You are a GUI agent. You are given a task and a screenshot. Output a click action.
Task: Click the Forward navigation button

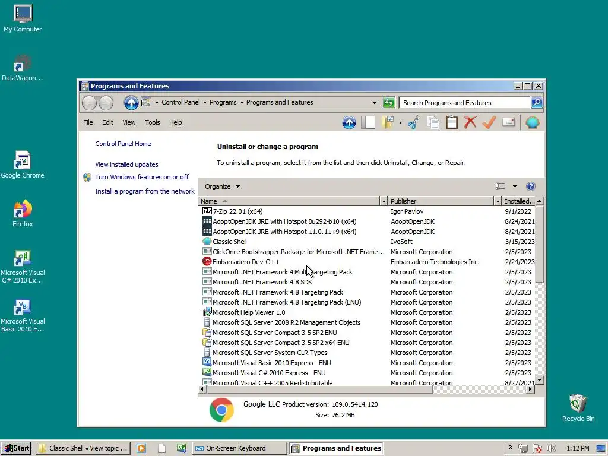pos(106,103)
